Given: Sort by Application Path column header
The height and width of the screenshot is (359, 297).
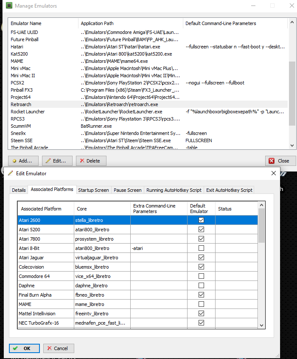Looking at the screenshot, I should coord(131,23).
